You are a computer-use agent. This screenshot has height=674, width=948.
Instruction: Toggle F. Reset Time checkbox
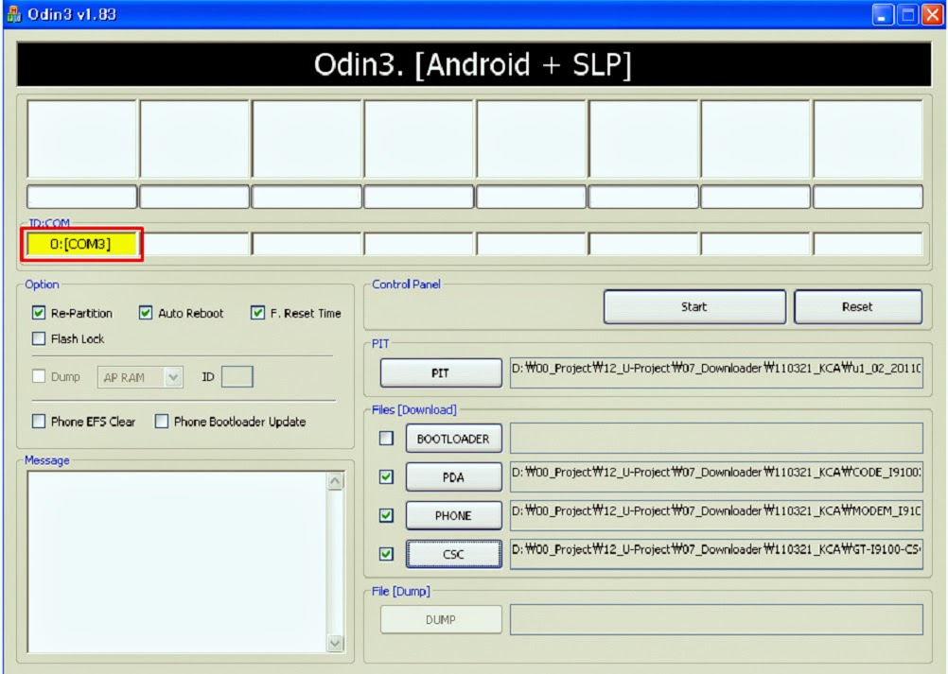[257, 313]
